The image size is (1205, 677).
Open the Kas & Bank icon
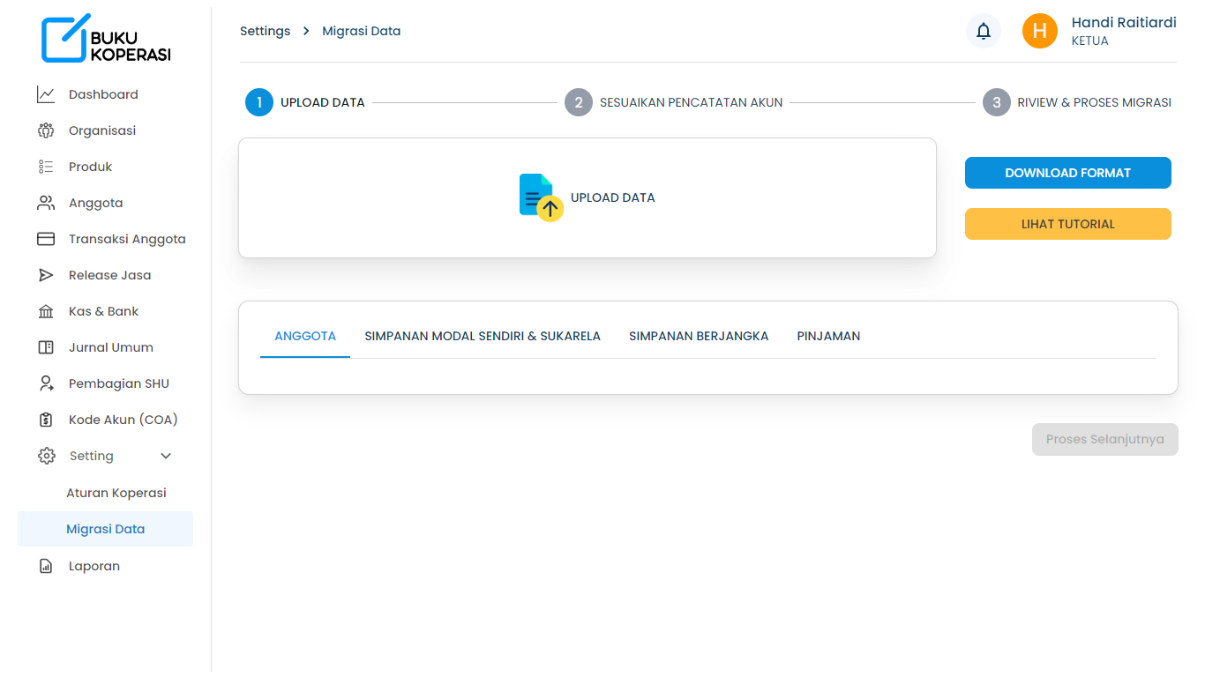[x=46, y=310]
